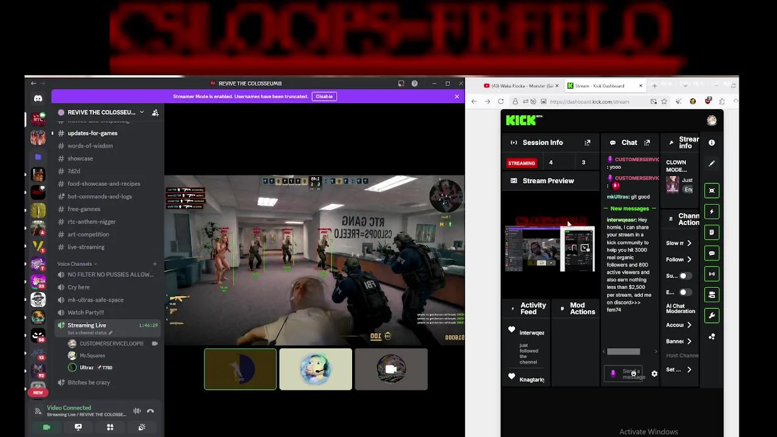
Task: Select the RTC server icon in Discord
Action: (38, 118)
